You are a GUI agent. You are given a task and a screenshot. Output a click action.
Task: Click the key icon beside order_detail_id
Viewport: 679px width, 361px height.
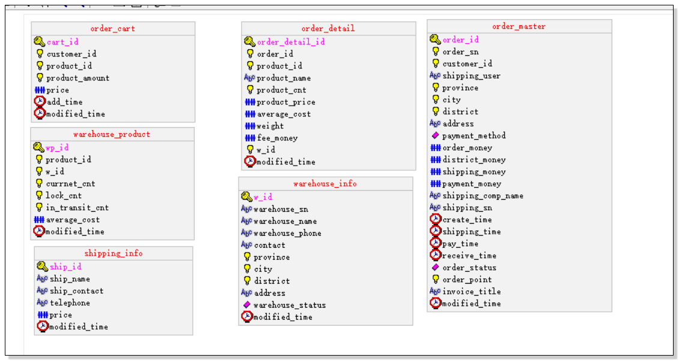[x=249, y=41]
